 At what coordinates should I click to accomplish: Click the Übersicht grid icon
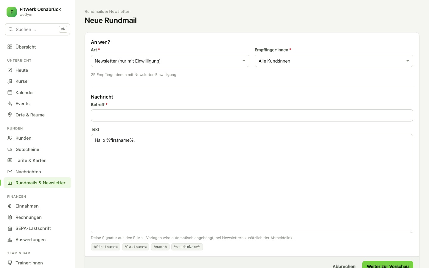10,47
